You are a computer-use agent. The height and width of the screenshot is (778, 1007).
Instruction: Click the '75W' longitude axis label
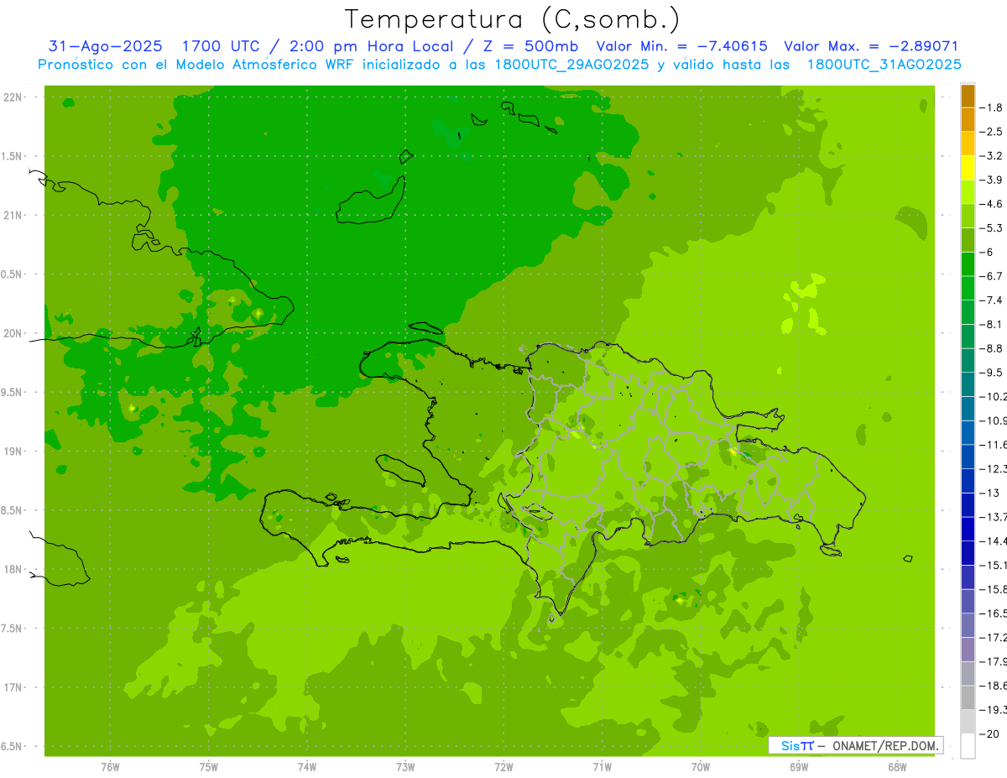click(209, 767)
